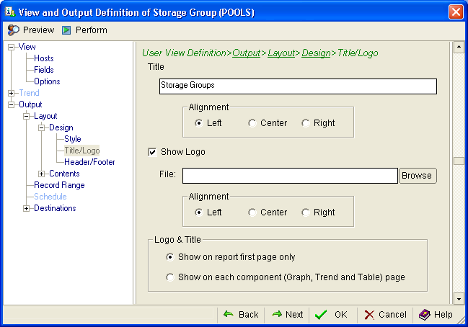
Task: Click the Preview toolbar icon
Action: tap(14, 30)
